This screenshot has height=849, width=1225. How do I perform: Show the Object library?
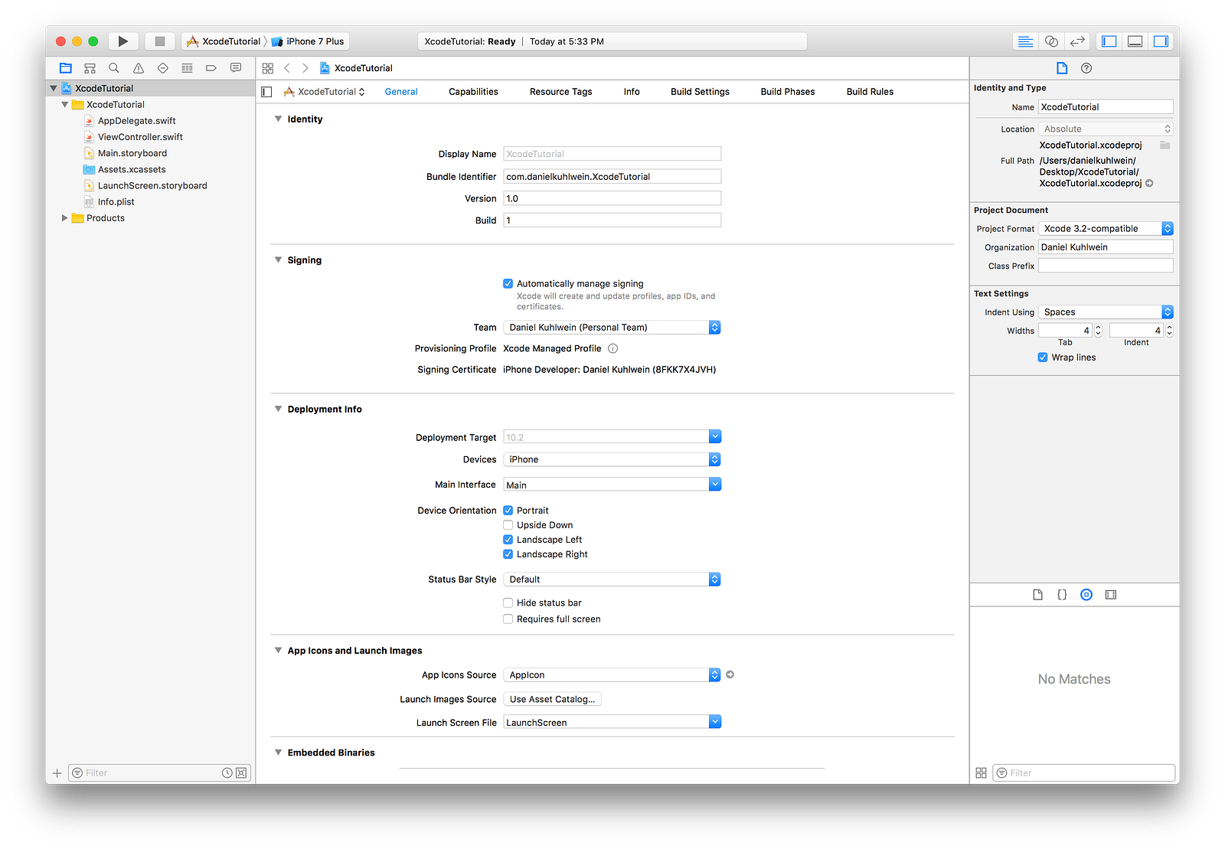1086,595
